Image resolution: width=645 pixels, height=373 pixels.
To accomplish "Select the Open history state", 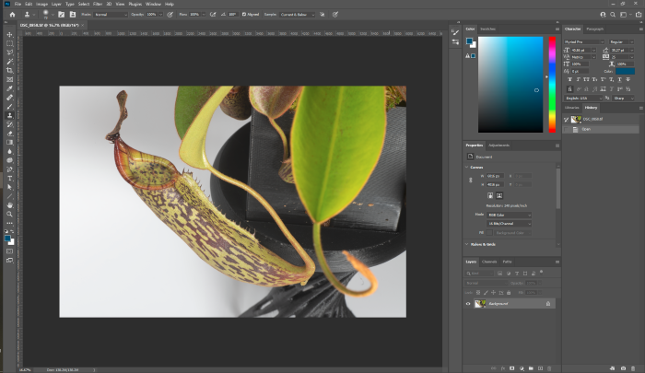I will [x=587, y=129].
